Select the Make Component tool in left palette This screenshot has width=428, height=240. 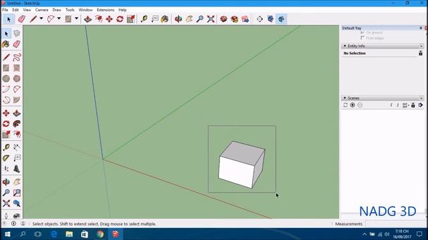(x=17, y=33)
